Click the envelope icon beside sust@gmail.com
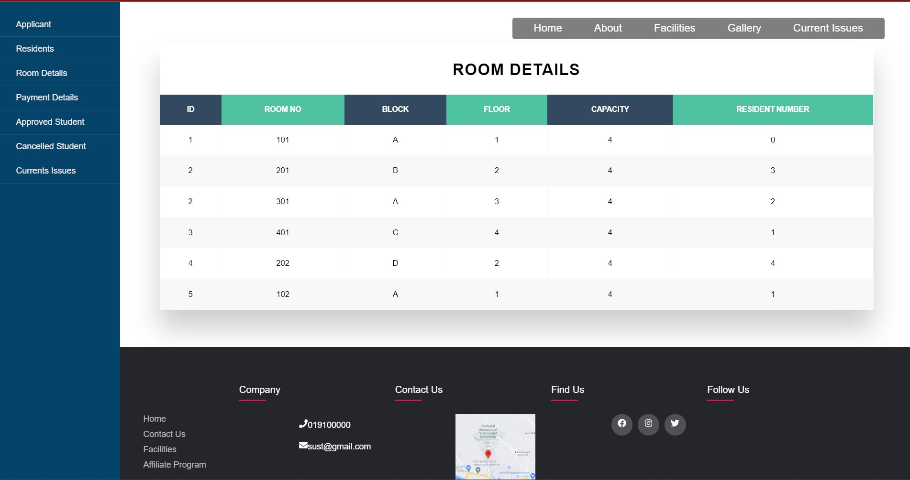The image size is (910, 480). coord(303,445)
